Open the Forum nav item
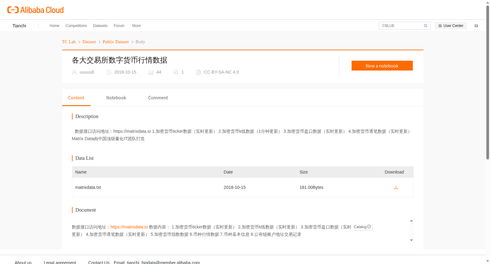 (119, 26)
